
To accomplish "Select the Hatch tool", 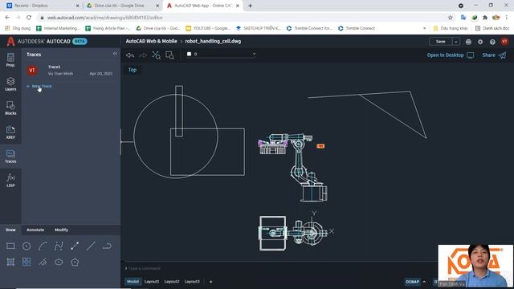I will point(10,263).
